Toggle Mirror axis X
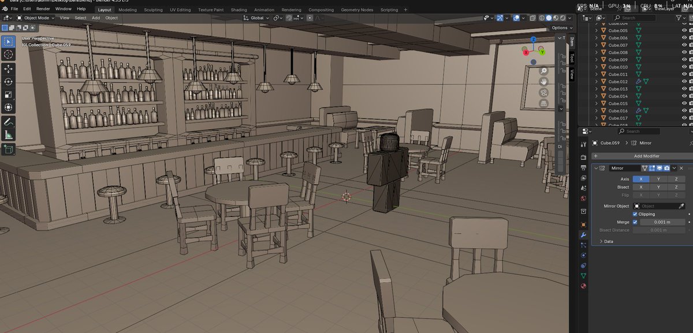693x333 pixels. coord(641,179)
